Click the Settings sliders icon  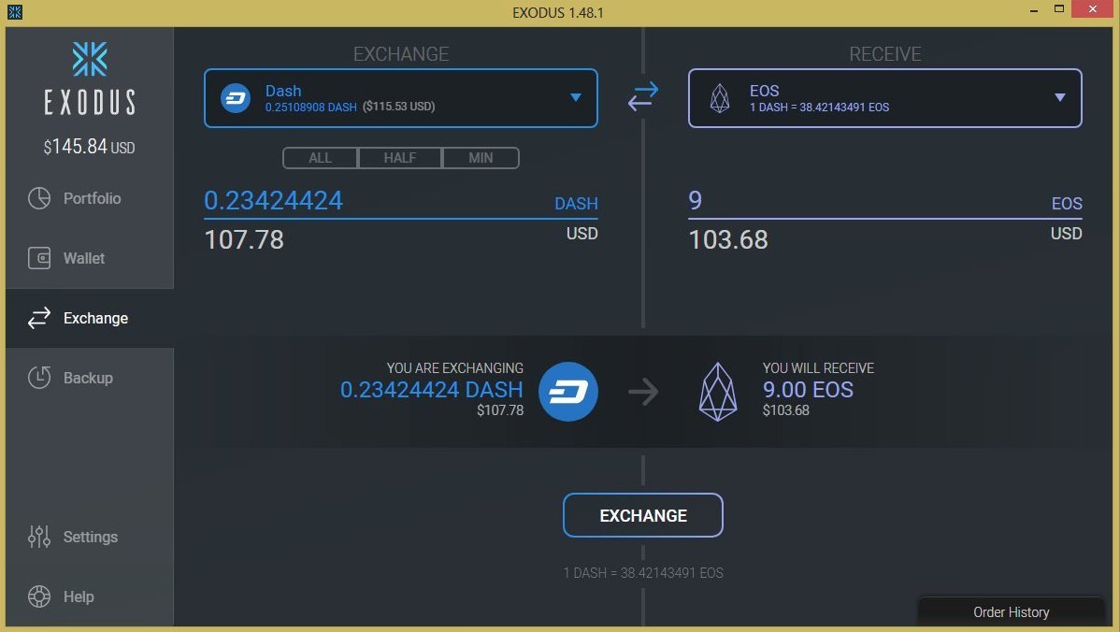point(39,537)
